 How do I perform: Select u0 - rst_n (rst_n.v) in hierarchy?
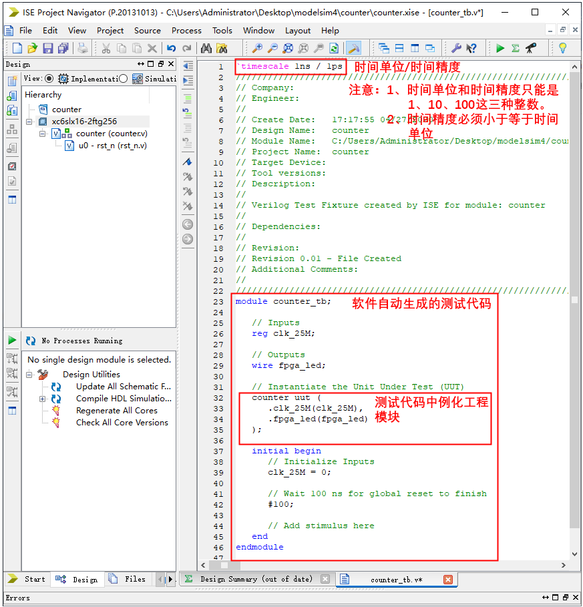112,146
